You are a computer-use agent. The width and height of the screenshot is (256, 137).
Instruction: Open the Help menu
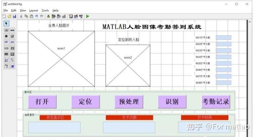click(55, 10)
